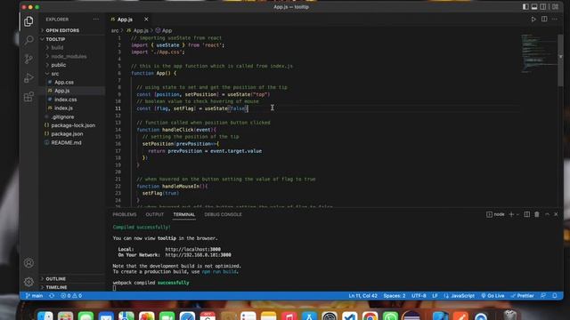Open the Search view in activity bar

coord(28,40)
